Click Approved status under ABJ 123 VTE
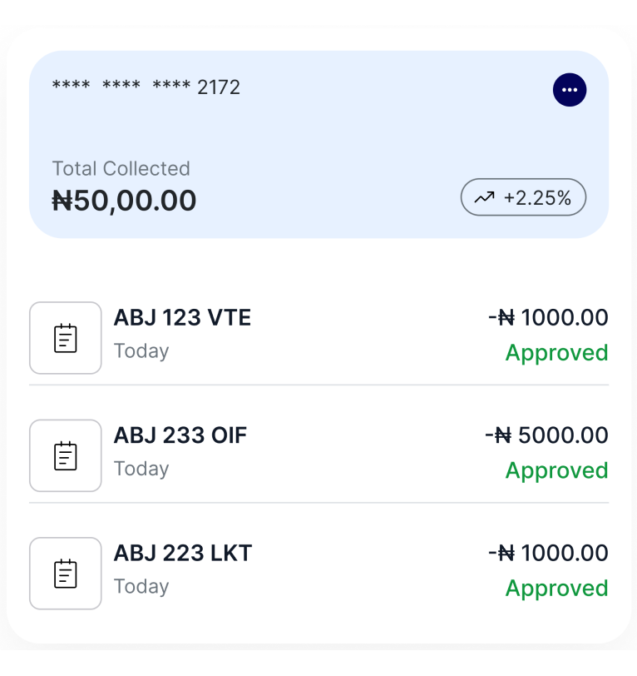 click(557, 353)
